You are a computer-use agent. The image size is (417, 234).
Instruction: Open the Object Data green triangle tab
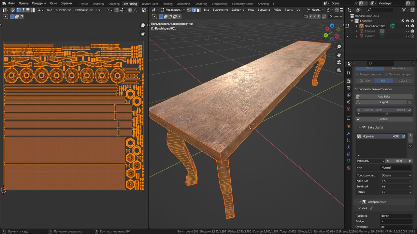point(349,161)
